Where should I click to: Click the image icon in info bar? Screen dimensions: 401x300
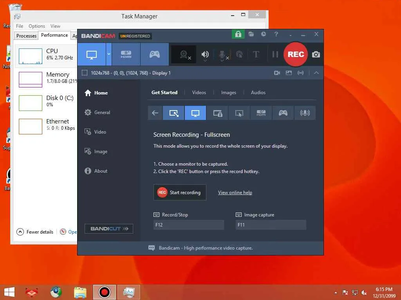pyautogui.click(x=289, y=73)
